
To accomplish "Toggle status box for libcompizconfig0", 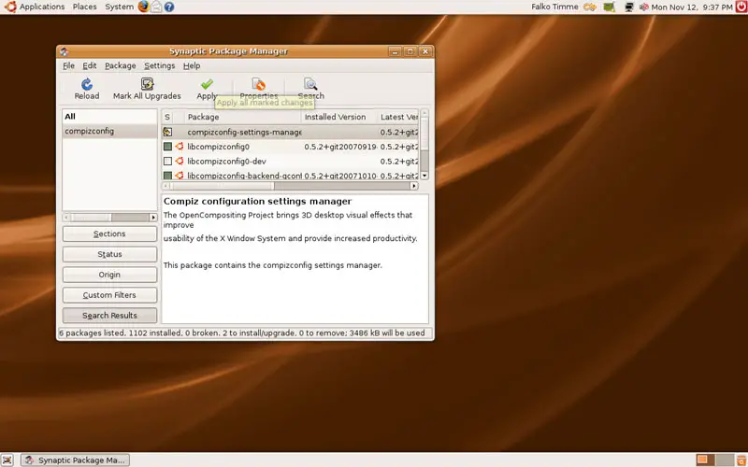I will [167, 147].
